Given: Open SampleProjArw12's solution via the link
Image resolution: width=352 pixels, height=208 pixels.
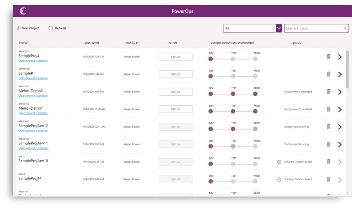Looking at the screenshot, I should [x=33, y=131].
